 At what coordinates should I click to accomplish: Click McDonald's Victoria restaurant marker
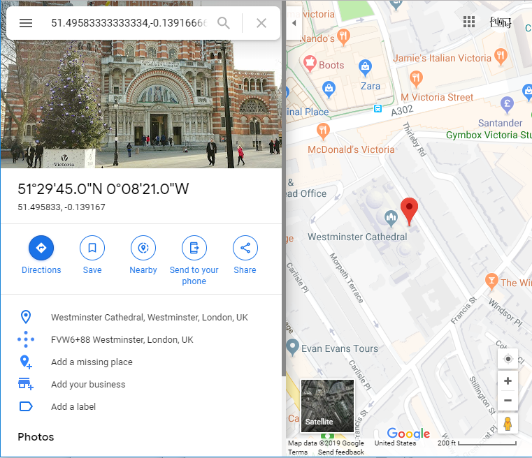tap(323, 131)
